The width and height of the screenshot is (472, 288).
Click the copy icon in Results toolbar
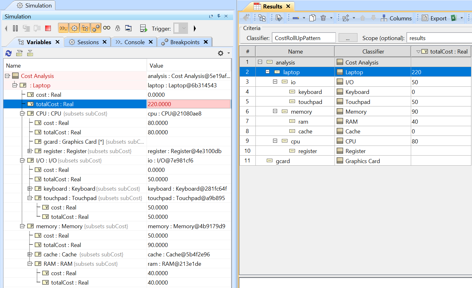click(x=313, y=18)
